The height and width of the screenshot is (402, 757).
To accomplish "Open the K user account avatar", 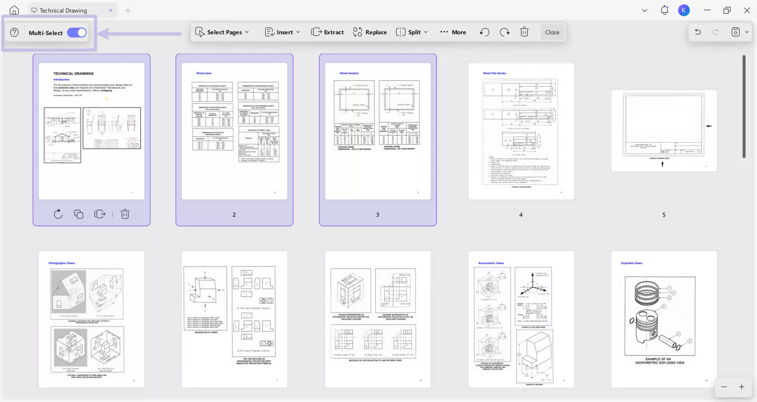I will coord(684,10).
